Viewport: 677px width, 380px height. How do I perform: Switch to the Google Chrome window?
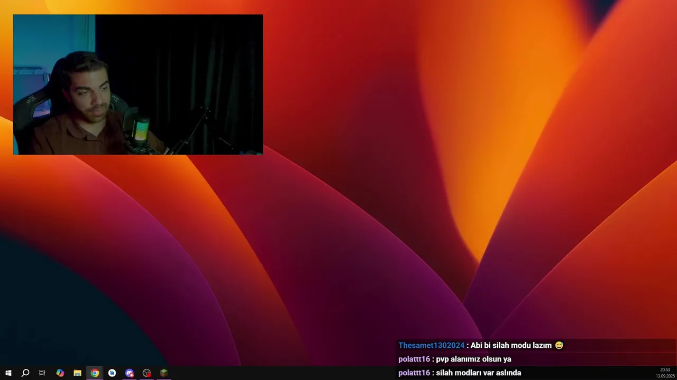[x=95, y=373]
